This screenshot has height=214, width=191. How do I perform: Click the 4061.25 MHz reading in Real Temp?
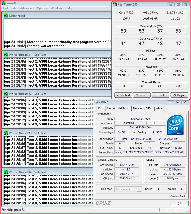[151, 13]
